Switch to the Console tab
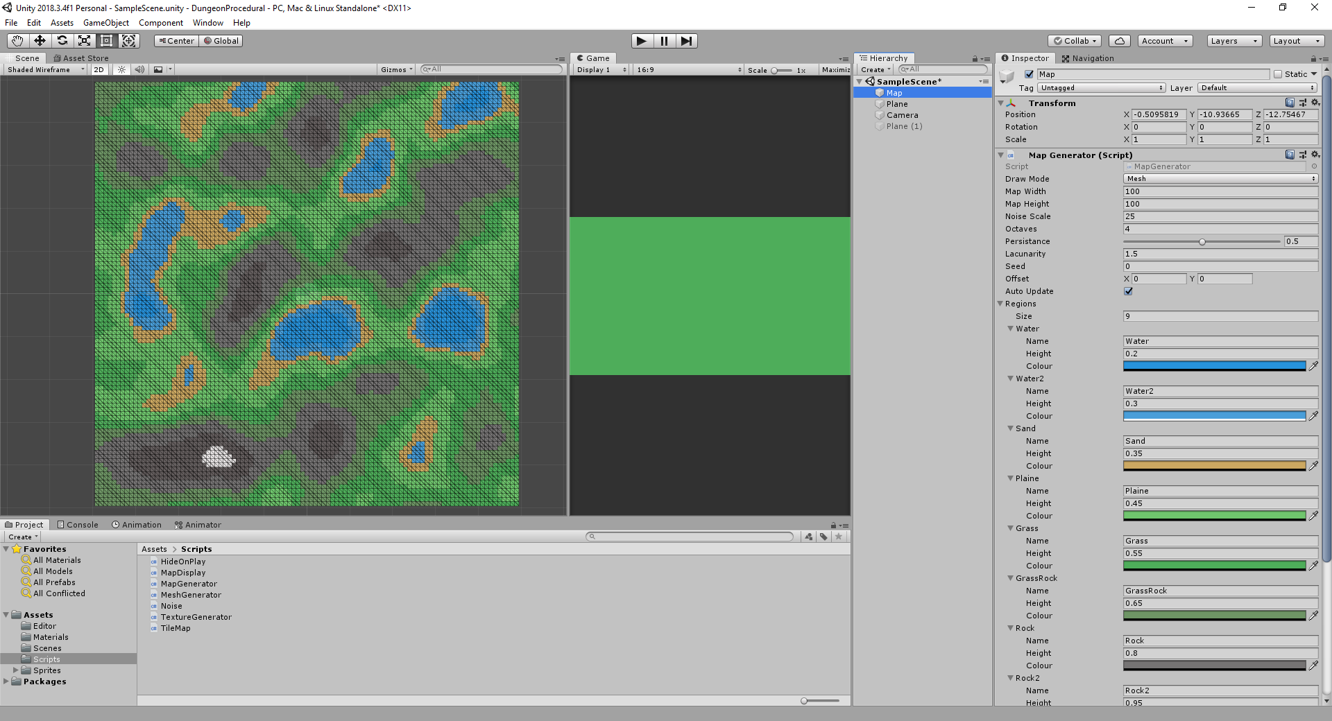 [x=78, y=524]
